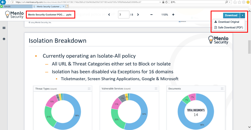The image size is (251, 130).
Task: Click the document file name title
Action: click(50, 15)
